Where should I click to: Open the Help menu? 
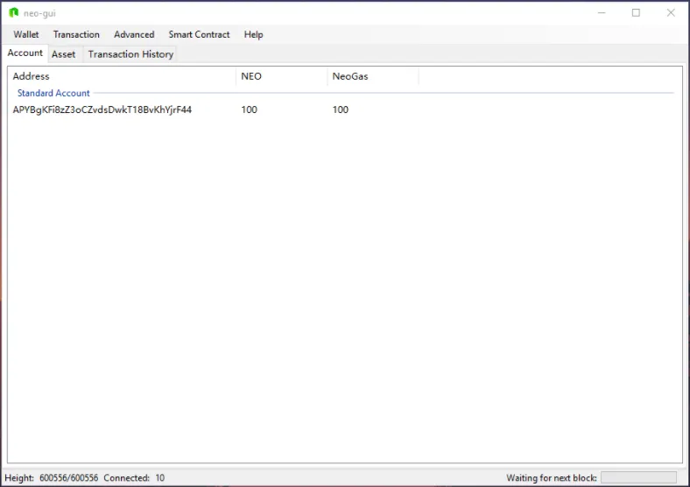(x=253, y=34)
